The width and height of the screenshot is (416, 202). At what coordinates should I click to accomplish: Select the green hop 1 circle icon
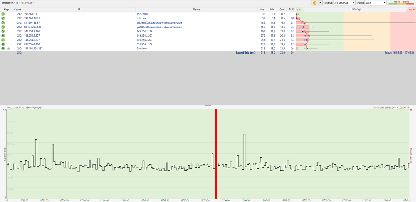(3, 14)
